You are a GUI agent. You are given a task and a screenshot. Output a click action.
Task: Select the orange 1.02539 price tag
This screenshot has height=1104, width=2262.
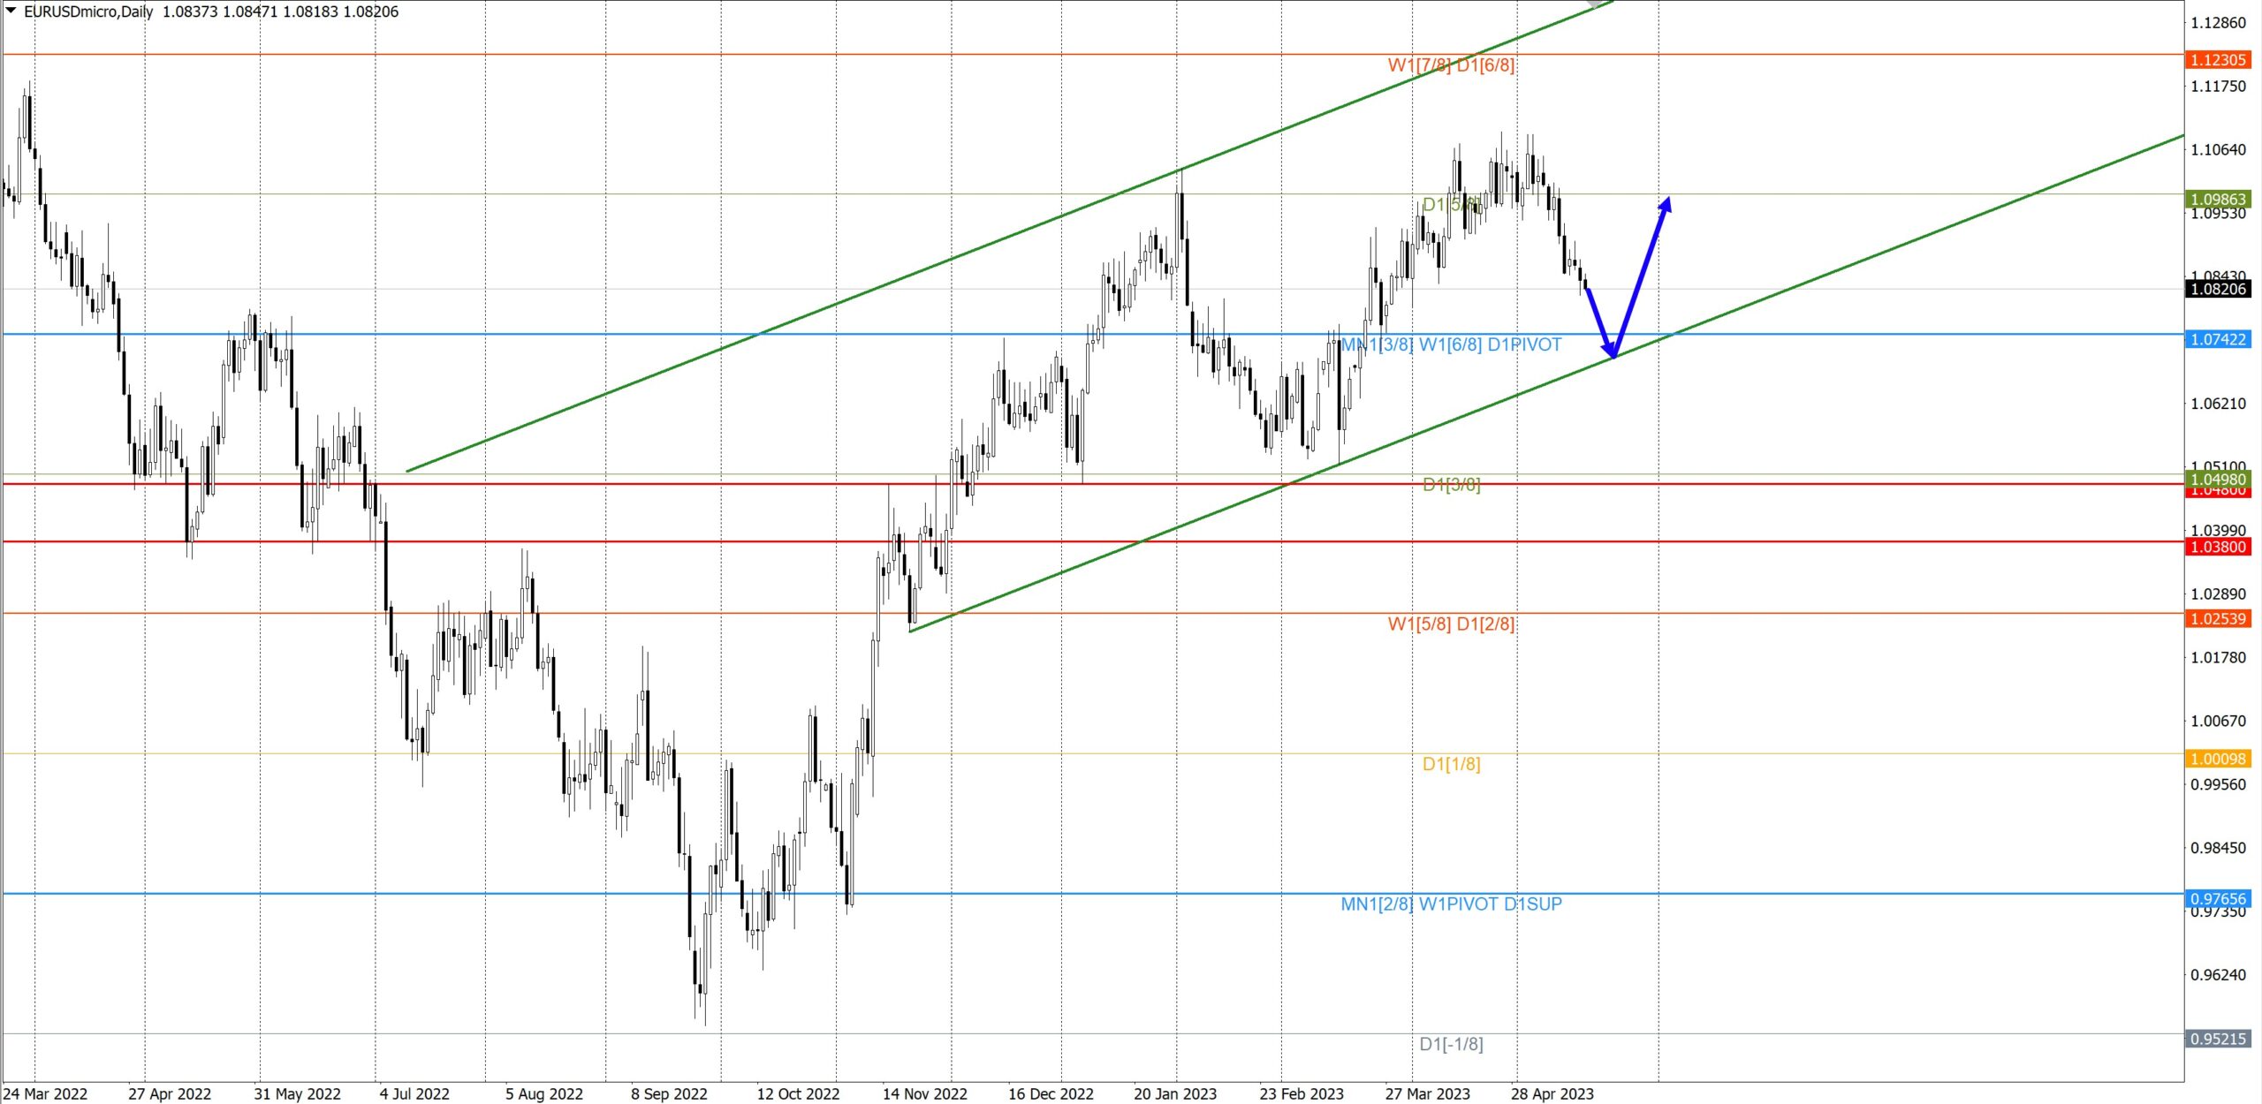[2218, 618]
